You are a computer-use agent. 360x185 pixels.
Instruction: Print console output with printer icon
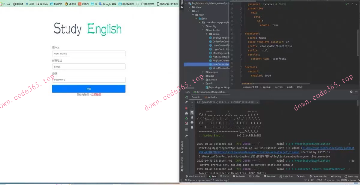click(x=192, y=122)
